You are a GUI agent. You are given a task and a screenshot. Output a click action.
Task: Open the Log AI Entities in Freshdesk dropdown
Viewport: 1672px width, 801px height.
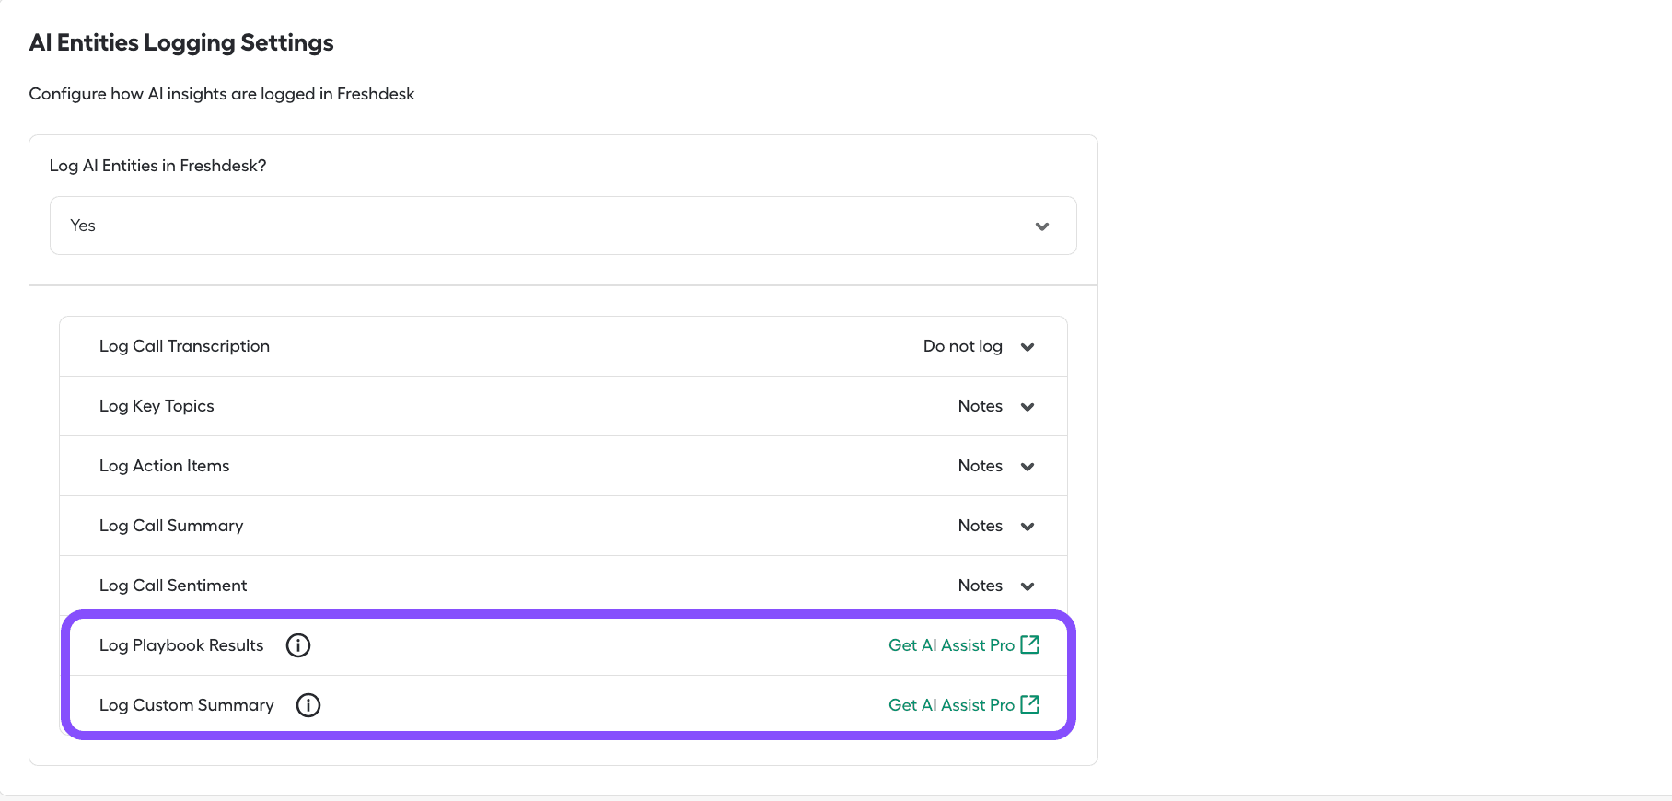coord(563,226)
